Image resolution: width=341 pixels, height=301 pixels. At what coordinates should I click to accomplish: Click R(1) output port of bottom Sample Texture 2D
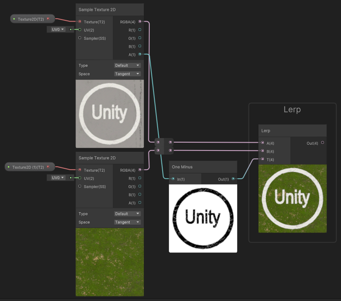pos(140,178)
